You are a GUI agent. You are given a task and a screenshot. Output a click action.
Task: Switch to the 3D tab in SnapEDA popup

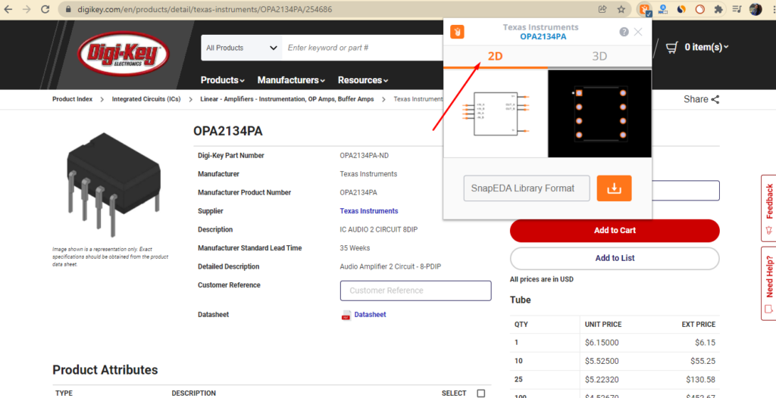click(600, 56)
